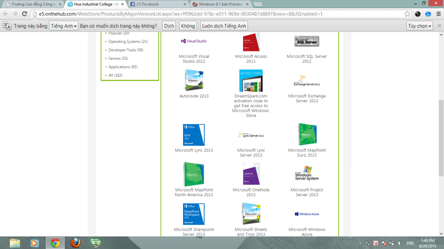Open Autoroute 2013 product image
Image resolution: width=444 pixels, height=249 pixels.
194,81
